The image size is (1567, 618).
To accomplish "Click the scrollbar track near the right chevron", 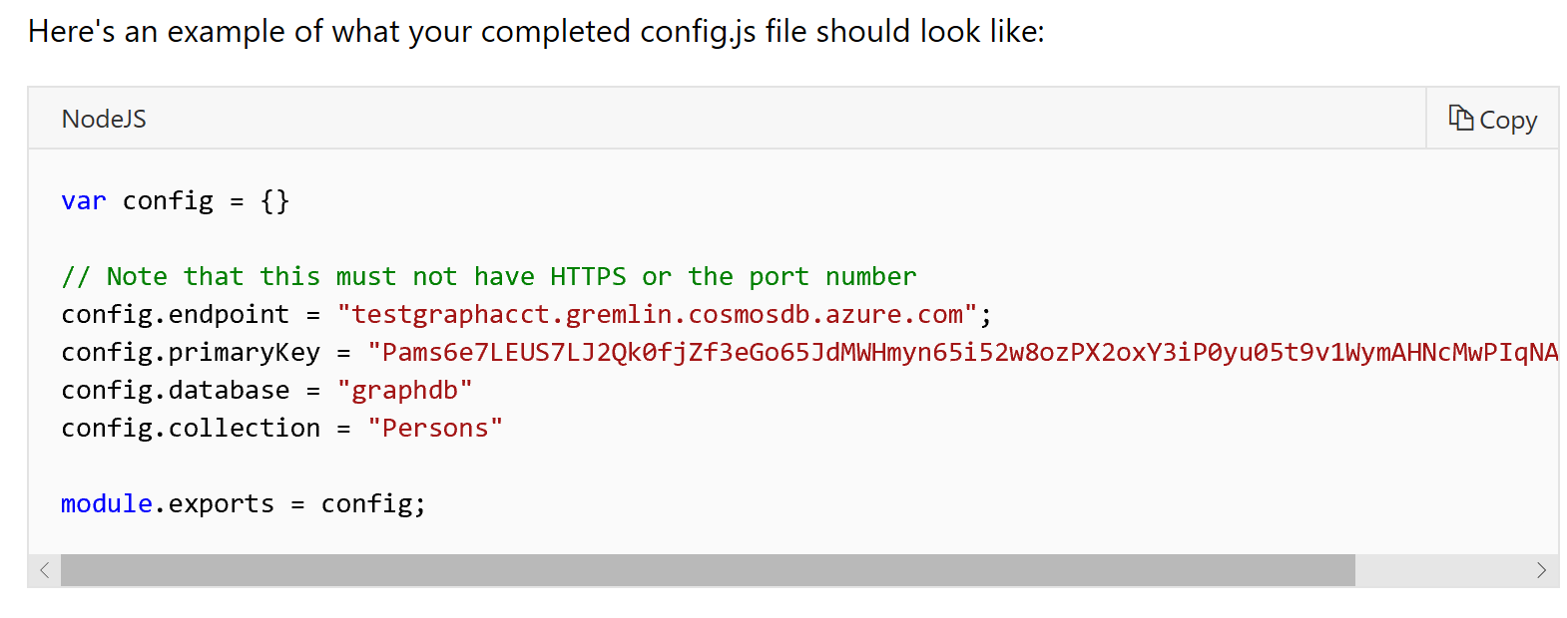I will tap(1447, 570).
